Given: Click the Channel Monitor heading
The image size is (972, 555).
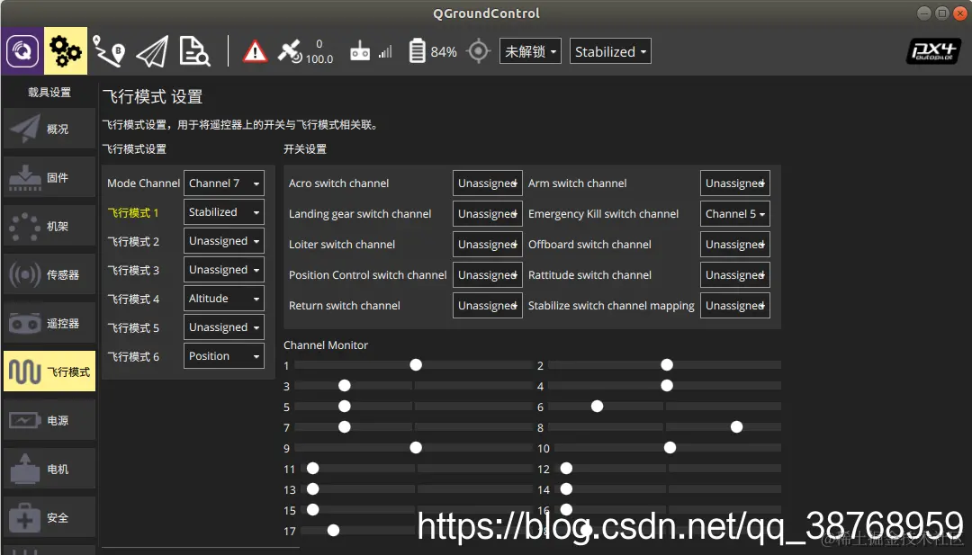Looking at the screenshot, I should [x=326, y=345].
